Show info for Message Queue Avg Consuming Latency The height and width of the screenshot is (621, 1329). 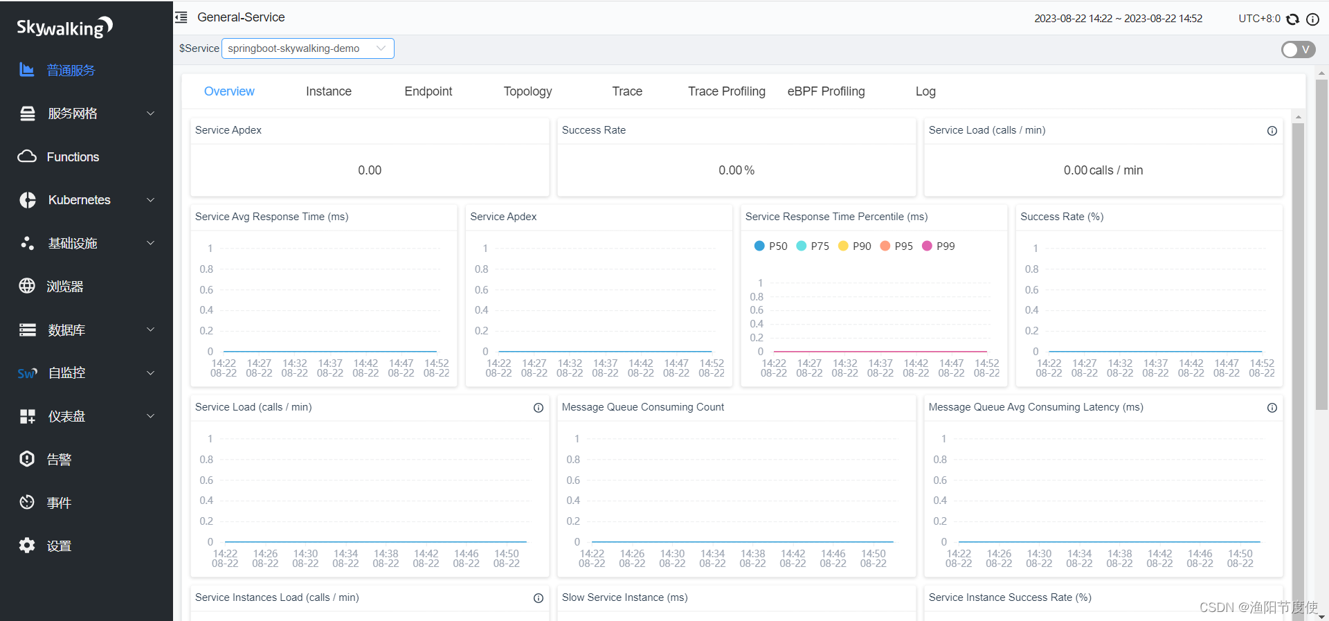[1272, 408]
